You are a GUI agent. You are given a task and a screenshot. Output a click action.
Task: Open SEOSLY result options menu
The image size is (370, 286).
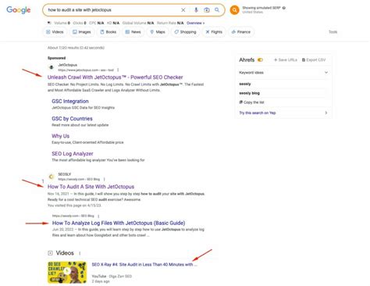point(105,179)
